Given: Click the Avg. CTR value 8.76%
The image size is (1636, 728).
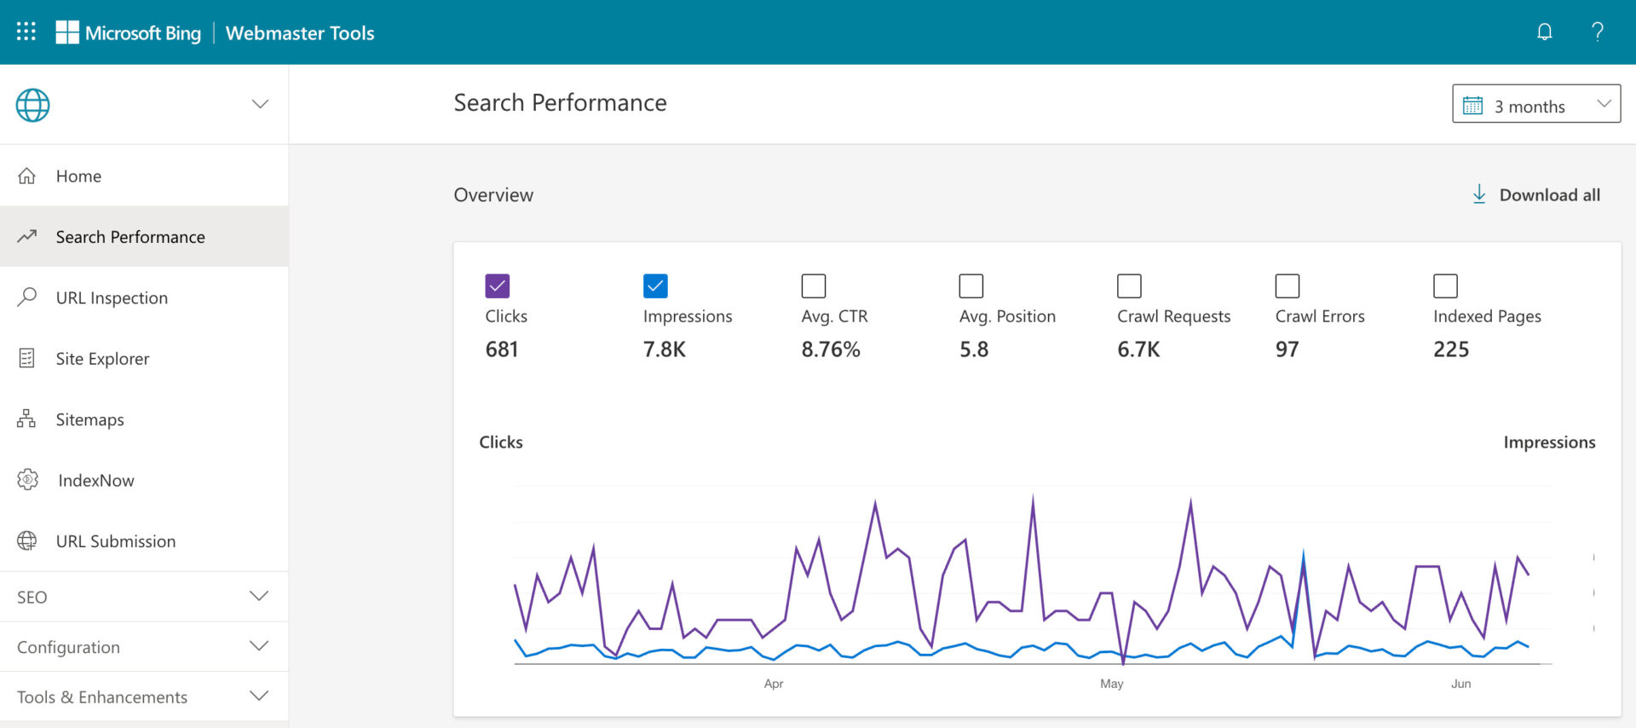Looking at the screenshot, I should coord(831,350).
